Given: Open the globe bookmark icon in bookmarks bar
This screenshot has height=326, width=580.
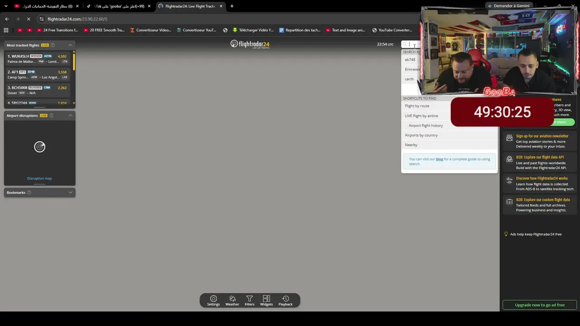Looking at the screenshot, I should click(225, 30).
